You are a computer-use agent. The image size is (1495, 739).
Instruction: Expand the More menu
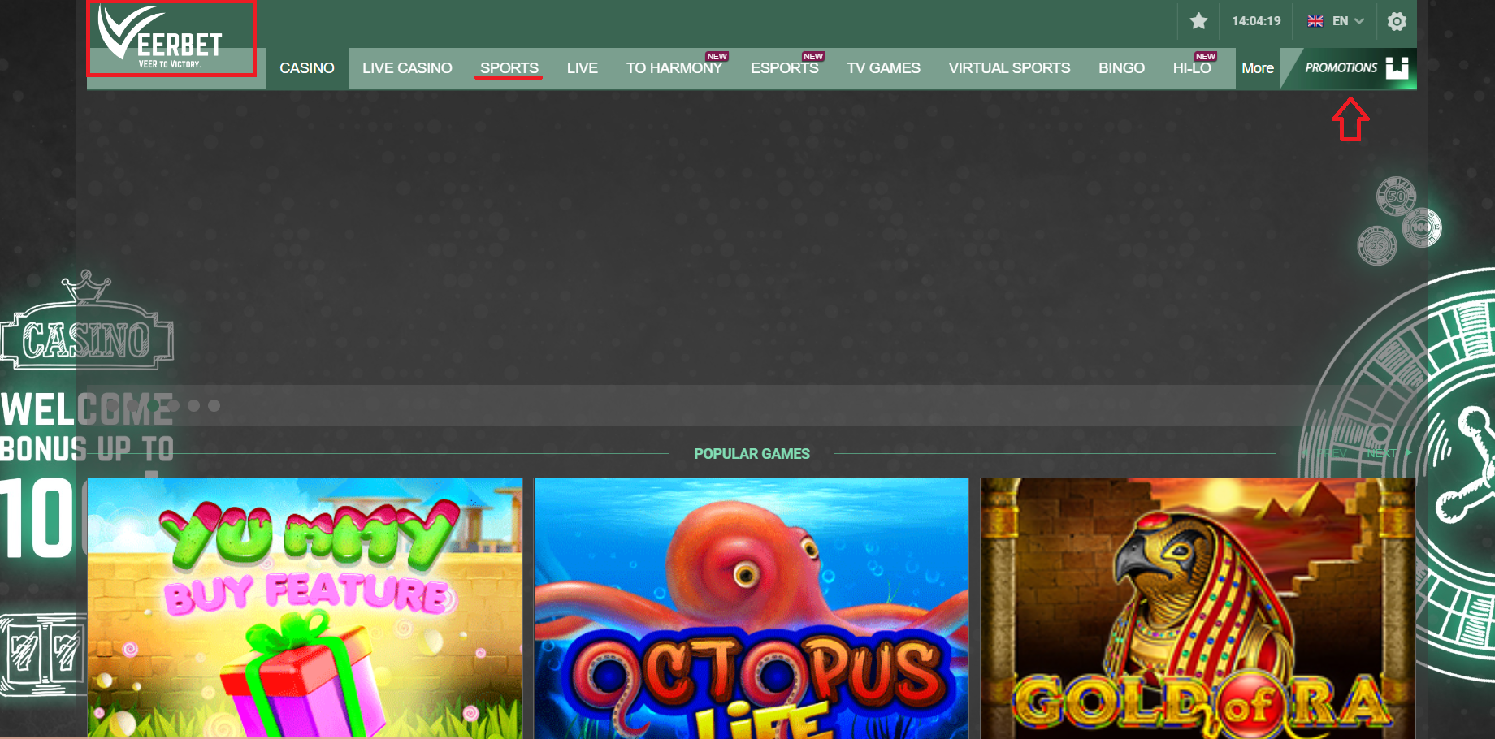[x=1258, y=68]
